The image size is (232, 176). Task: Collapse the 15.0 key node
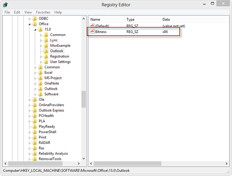[x=35, y=30]
